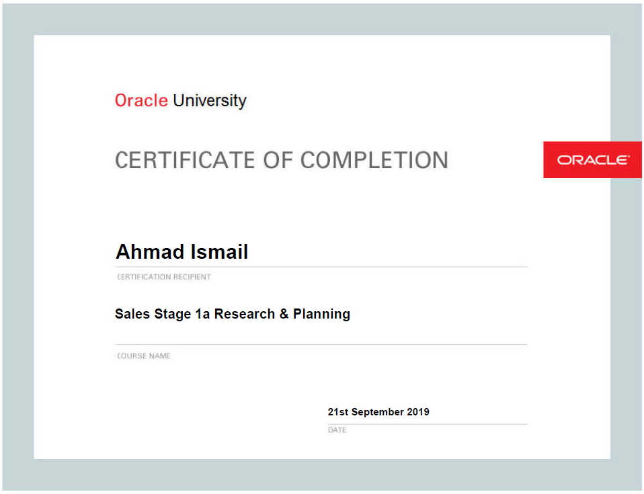Click the word Planning in the course title
Viewport: 644px width, 494px height.
coord(321,314)
